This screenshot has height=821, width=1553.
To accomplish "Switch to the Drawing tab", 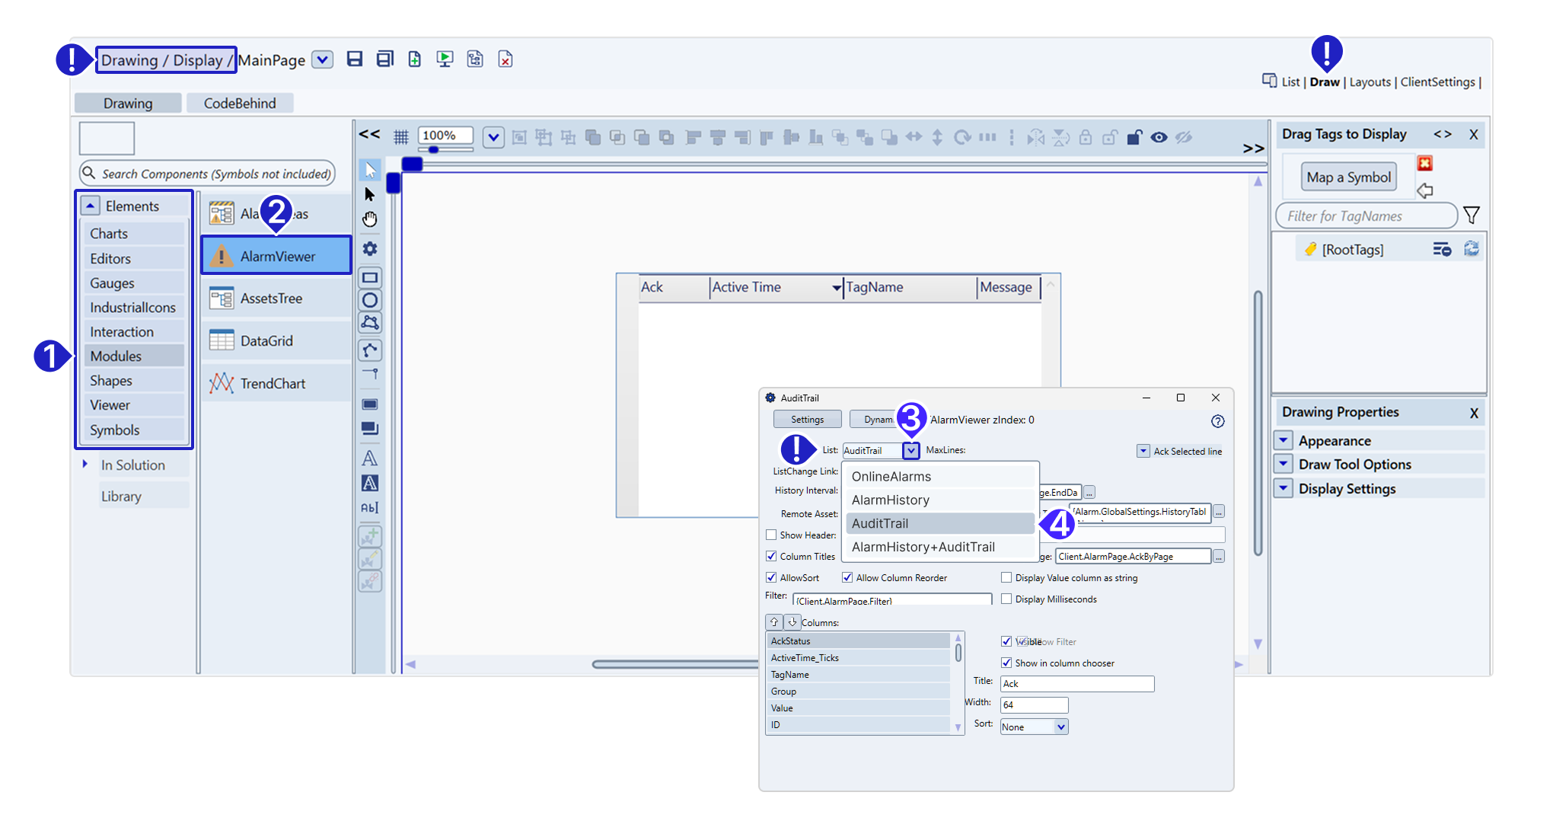I will coord(128,103).
